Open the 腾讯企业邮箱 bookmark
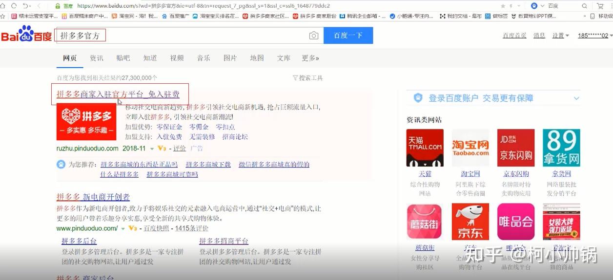This screenshot has width=613, height=280. pos(362,16)
